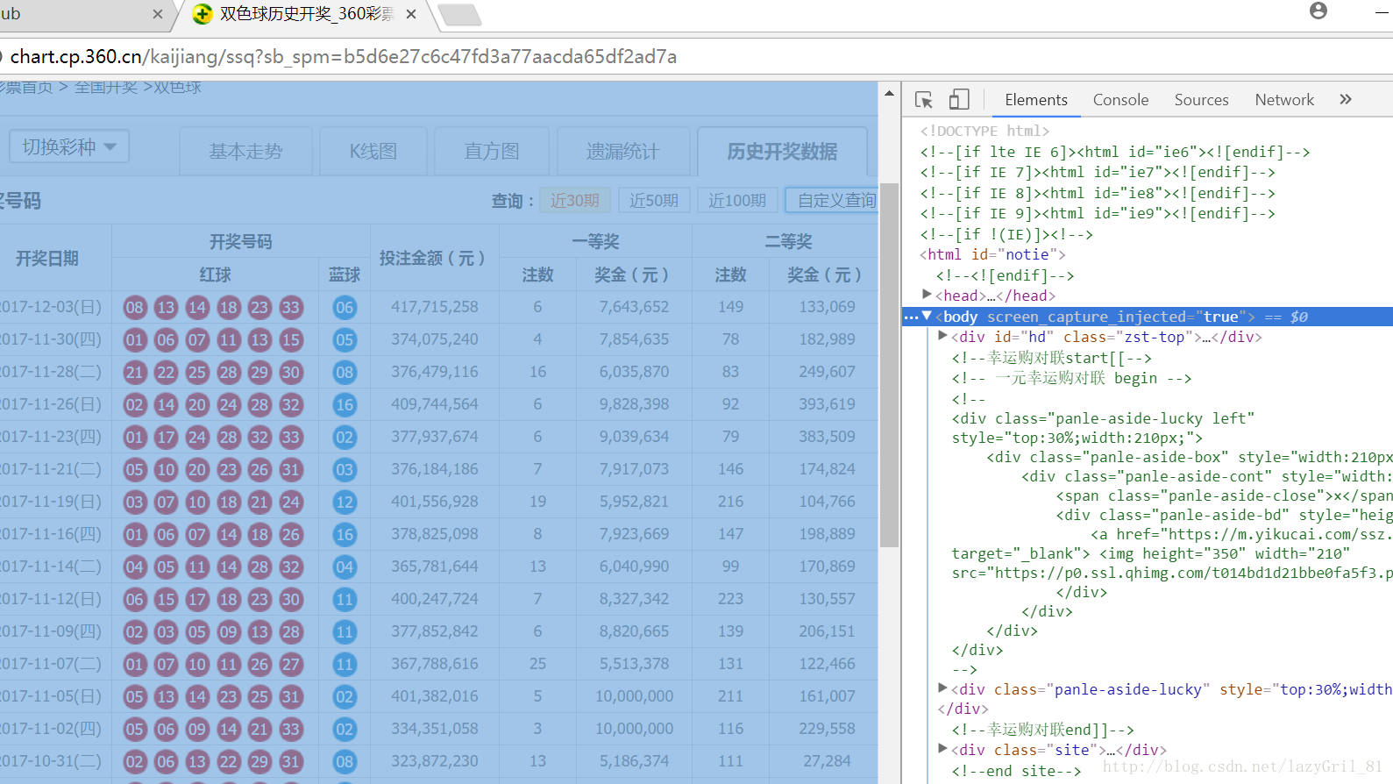Open a new browser tab
1393x784 pixels.
click(x=458, y=15)
